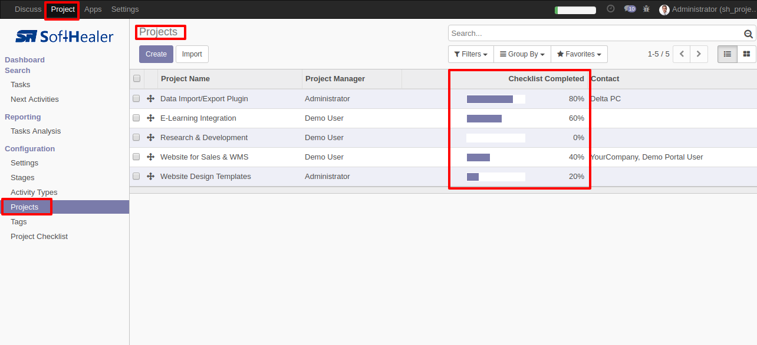
Task: Go to the next page of records
Action: 699,54
